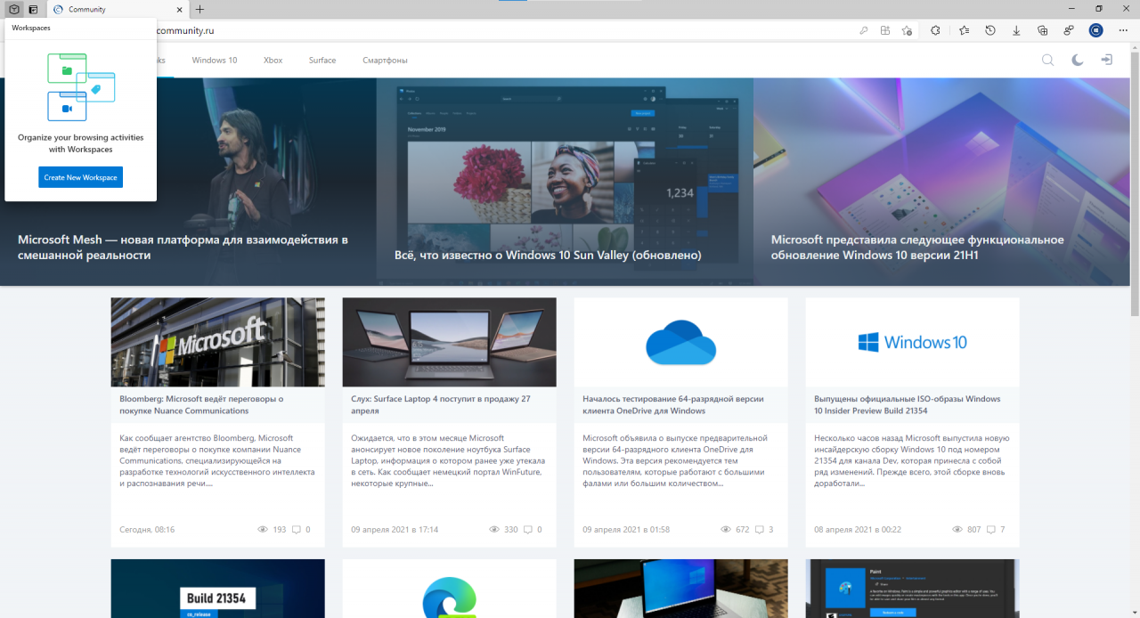Click the OneDrive cloud logo thumbnail
The image size is (1140, 618).
coord(681,342)
